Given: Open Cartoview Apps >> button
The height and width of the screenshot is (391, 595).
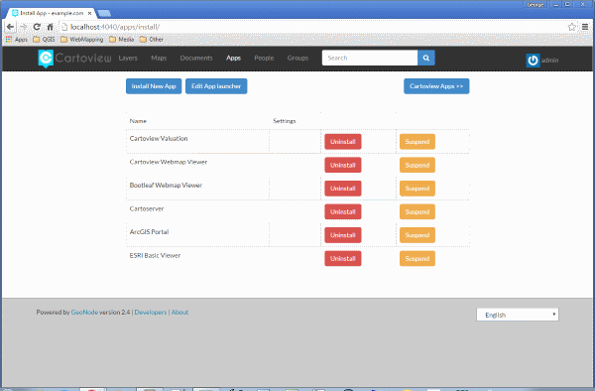Looking at the screenshot, I should coord(436,86).
